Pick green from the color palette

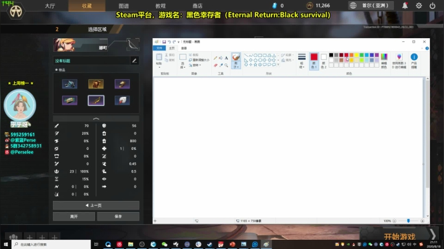[x=361, y=55]
